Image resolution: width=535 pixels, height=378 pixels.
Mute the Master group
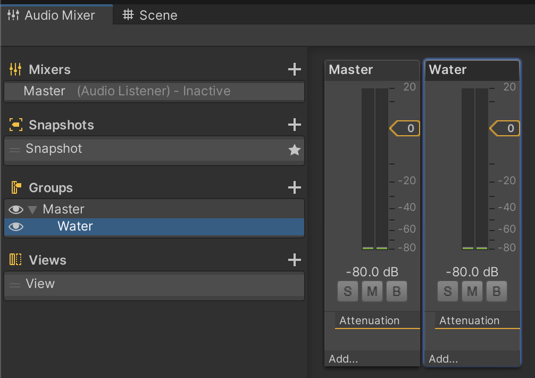coord(372,291)
